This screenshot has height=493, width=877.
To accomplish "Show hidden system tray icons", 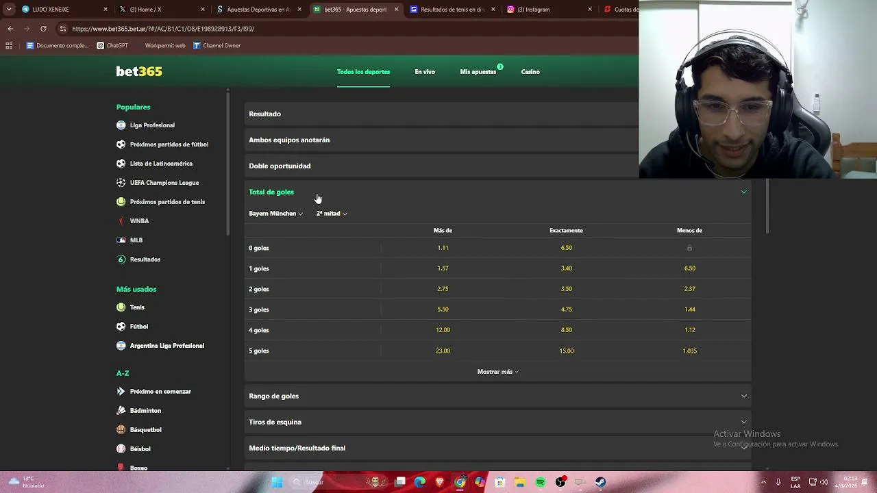I will pos(765,482).
